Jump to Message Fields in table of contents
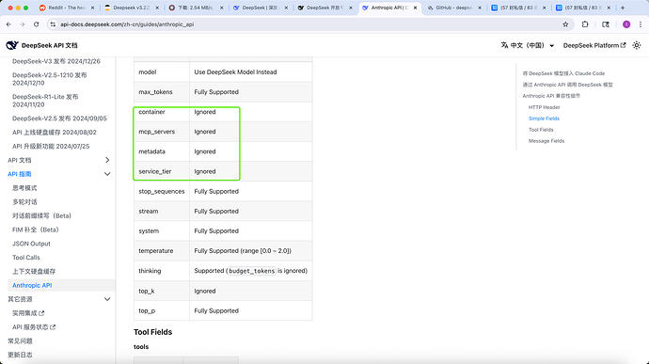 point(546,141)
